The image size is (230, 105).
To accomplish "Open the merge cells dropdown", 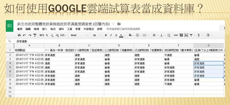I will 145,35.
